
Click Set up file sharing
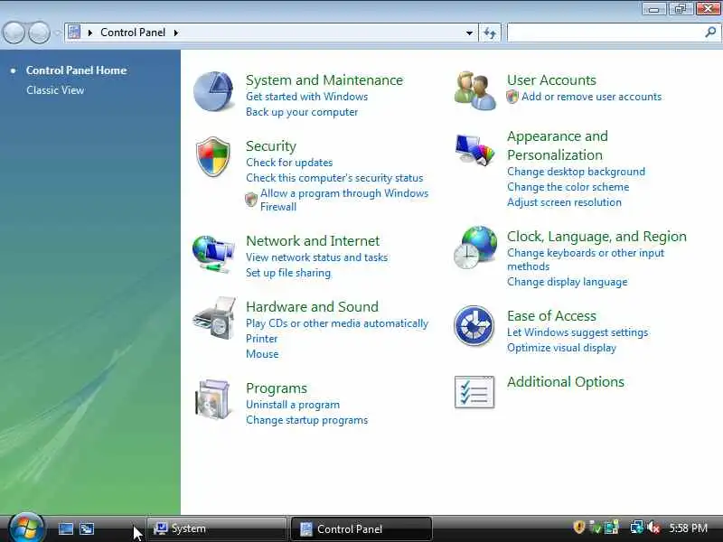[288, 273]
